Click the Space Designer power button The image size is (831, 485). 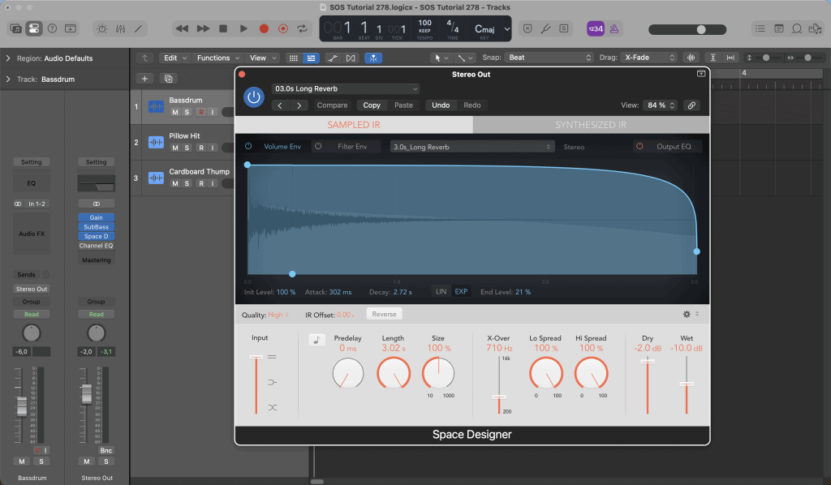pyautogui.click(x=254, y=97)
